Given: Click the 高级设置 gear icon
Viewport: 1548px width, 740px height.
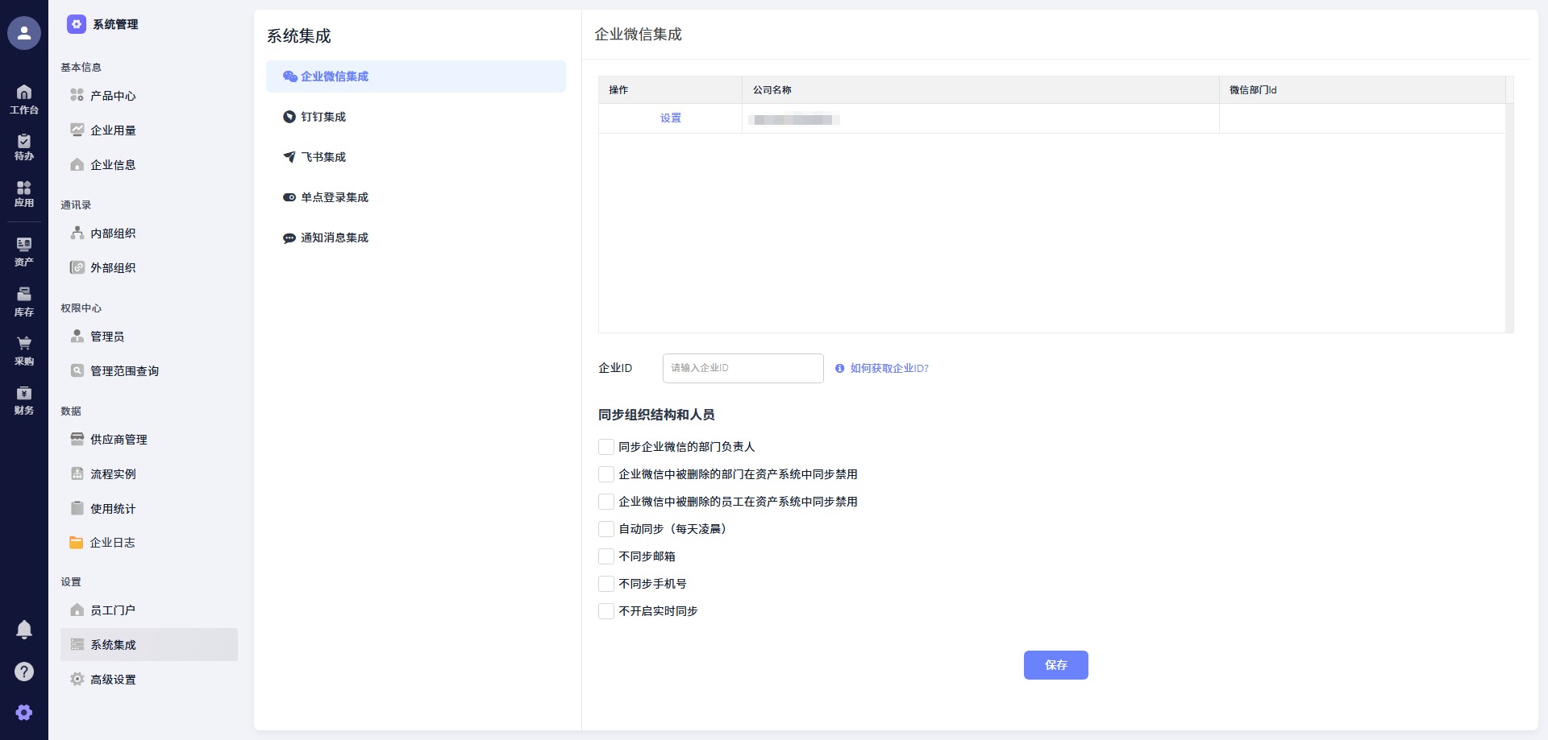Looking at the screenshot, I should coord(77,680).
